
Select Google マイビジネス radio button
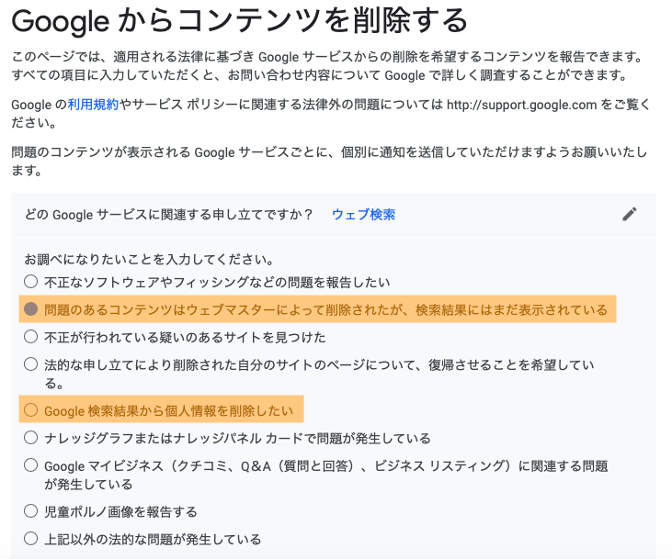(31, 465)
